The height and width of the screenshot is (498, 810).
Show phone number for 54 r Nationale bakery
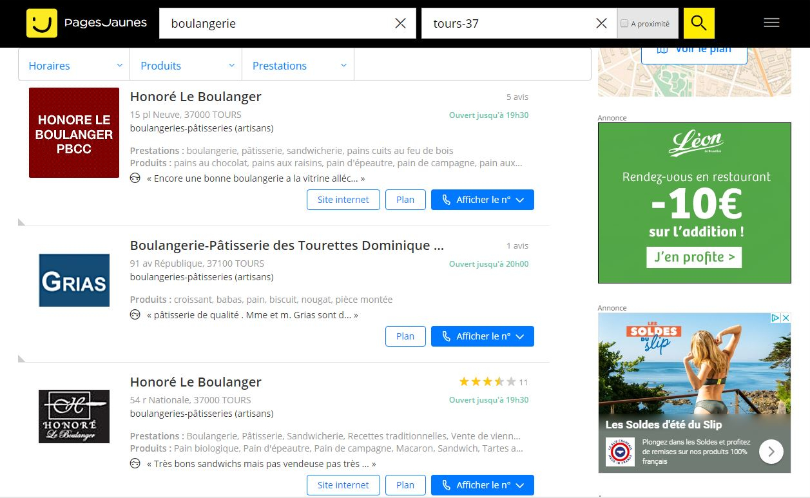[x=483, y=485]
